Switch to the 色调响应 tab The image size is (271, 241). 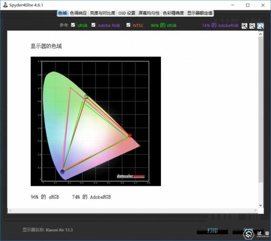78,13
